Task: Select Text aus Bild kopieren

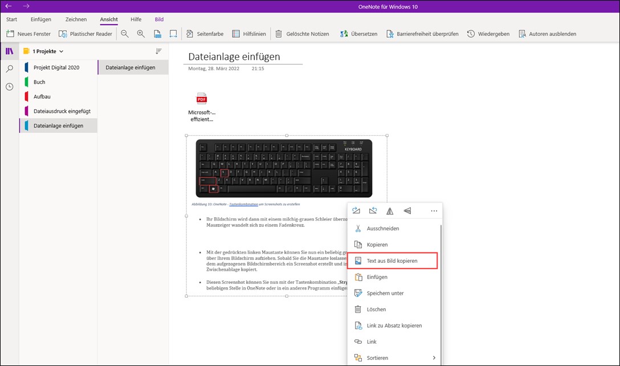Action: [393, 261]
